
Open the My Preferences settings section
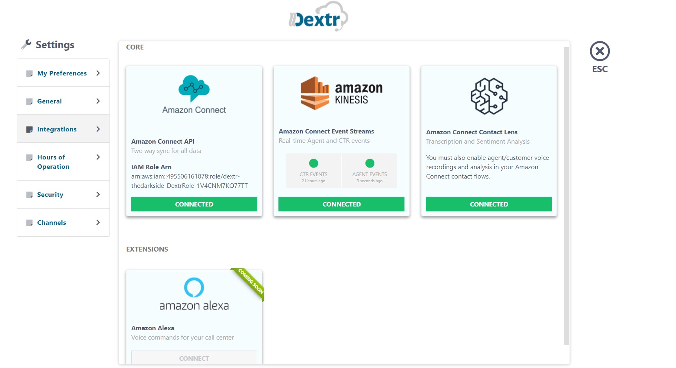click(x=63, y=73)
